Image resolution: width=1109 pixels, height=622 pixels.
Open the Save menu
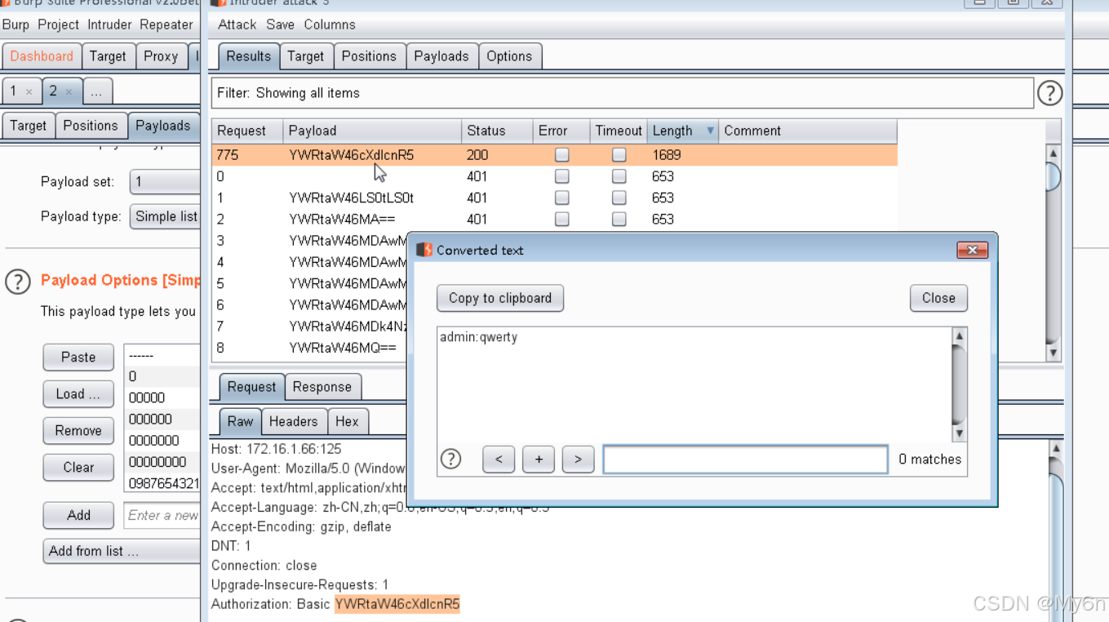click(280, 24)
